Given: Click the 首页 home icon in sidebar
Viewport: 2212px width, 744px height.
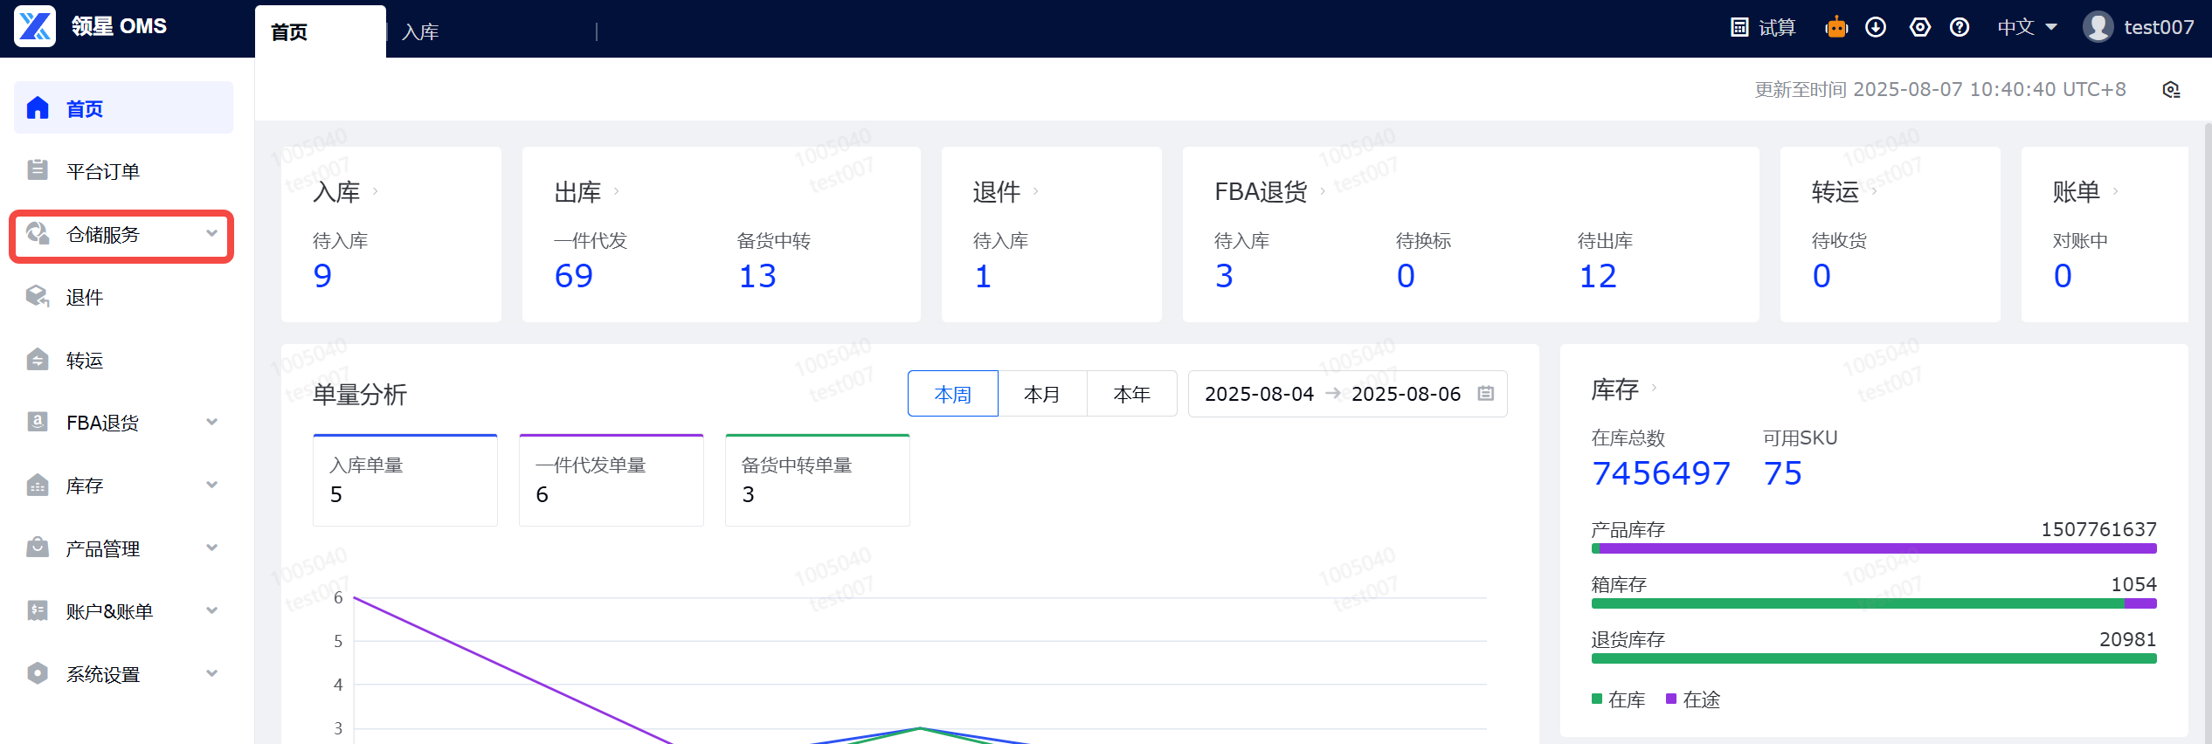Looking at the screenshot, I should click(38, 108).
